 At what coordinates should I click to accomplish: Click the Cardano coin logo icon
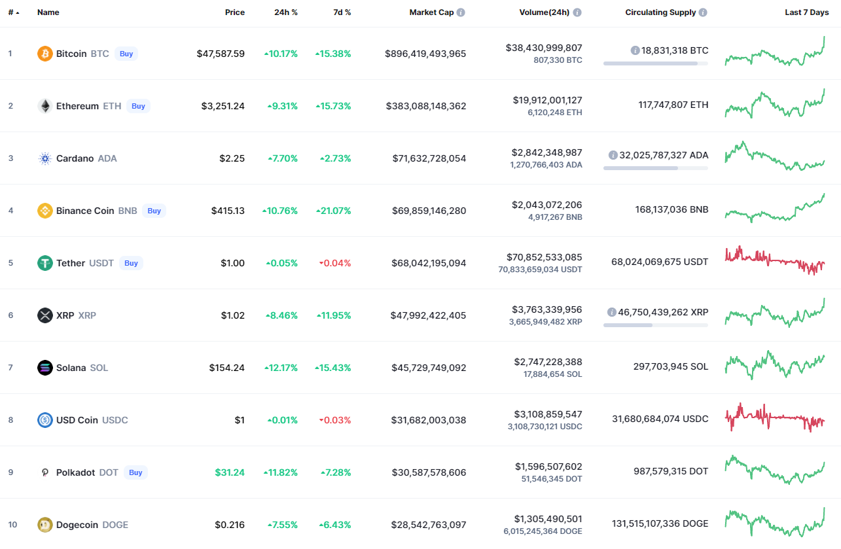tap(45, 158)
